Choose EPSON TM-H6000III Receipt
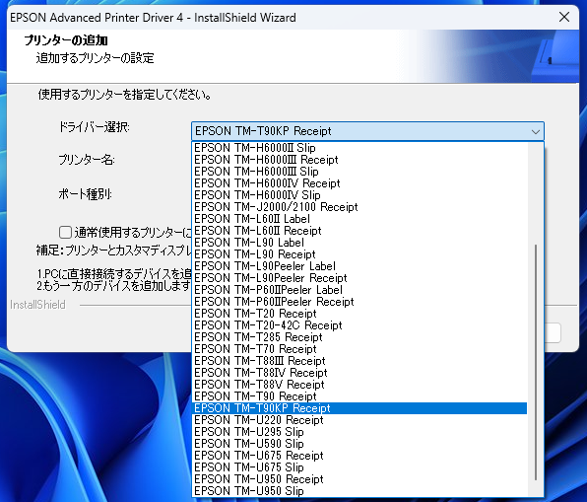This screenshot has width=587, height=502. pyautogui.click(x=359, y=160)
